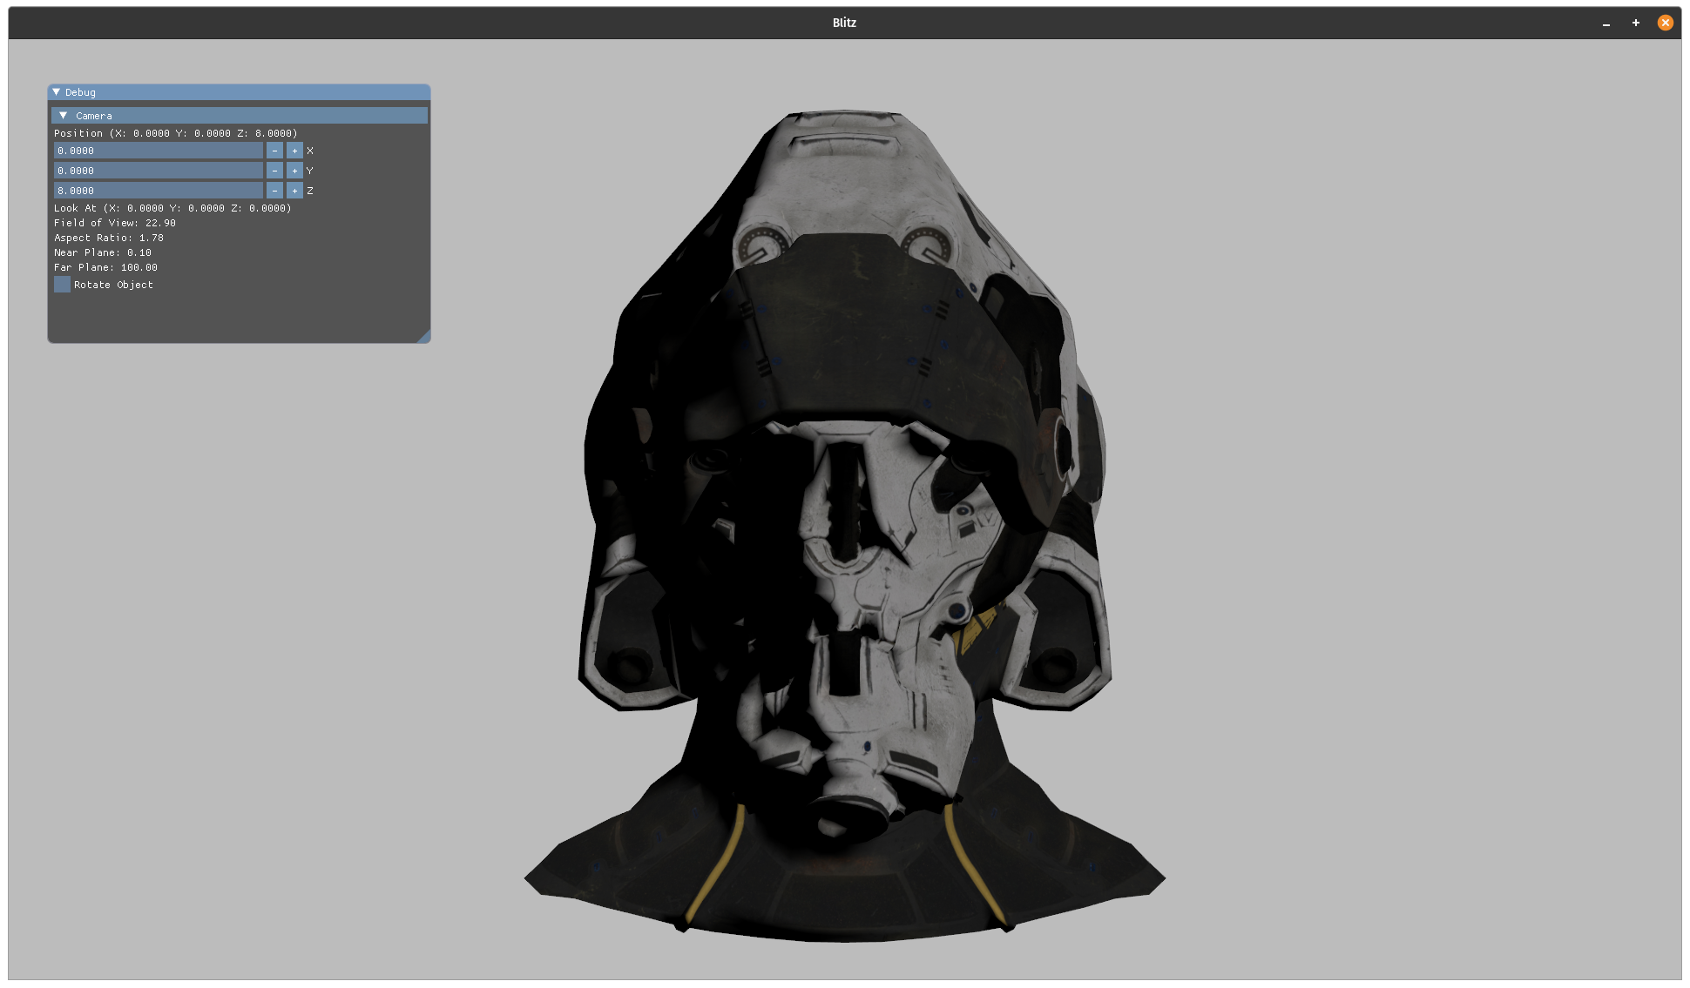Decrease Y position with minus button
This screenshot has height=988, width=1690.
[274, 171]
